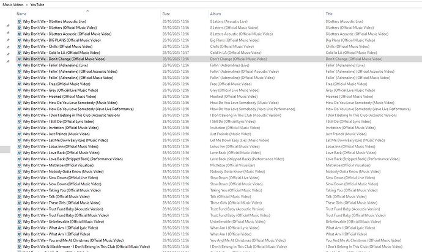Select file '8 Letters Acoustic (Official Music Video)'

pos(67,34)
